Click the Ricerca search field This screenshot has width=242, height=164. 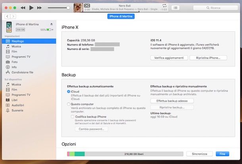[215, 8]
